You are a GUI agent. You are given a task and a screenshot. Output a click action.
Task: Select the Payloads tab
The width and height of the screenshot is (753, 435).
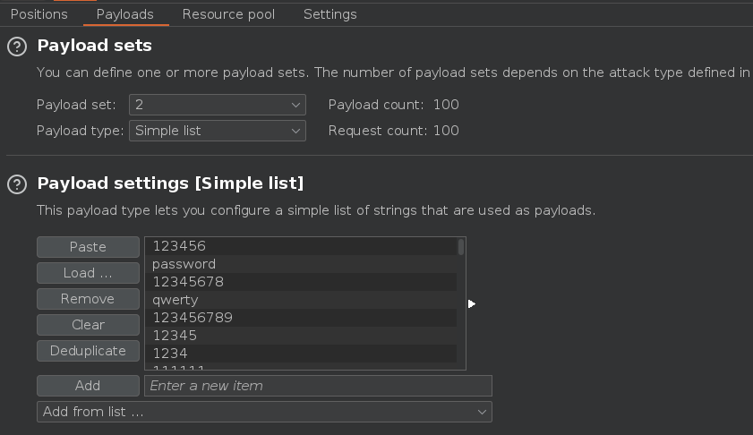(124, 14)
